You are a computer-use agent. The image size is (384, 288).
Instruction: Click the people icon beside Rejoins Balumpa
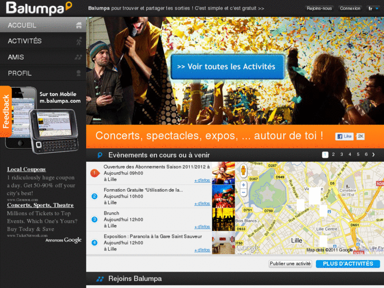(x=100, y=279)
